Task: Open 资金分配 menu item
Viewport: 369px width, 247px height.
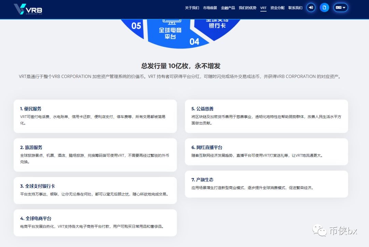Action: pos(277,8)
